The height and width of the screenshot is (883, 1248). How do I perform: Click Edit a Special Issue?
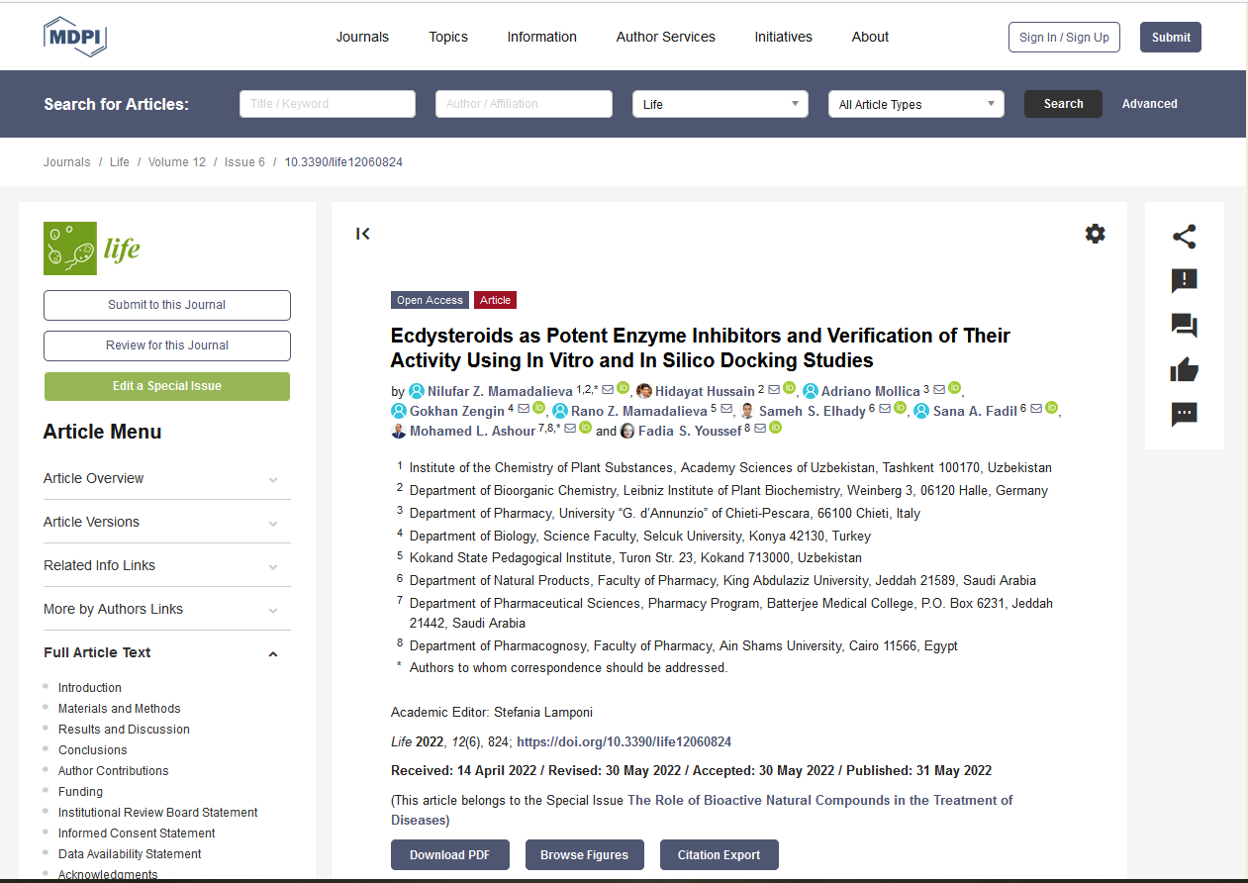click(167, 386)
